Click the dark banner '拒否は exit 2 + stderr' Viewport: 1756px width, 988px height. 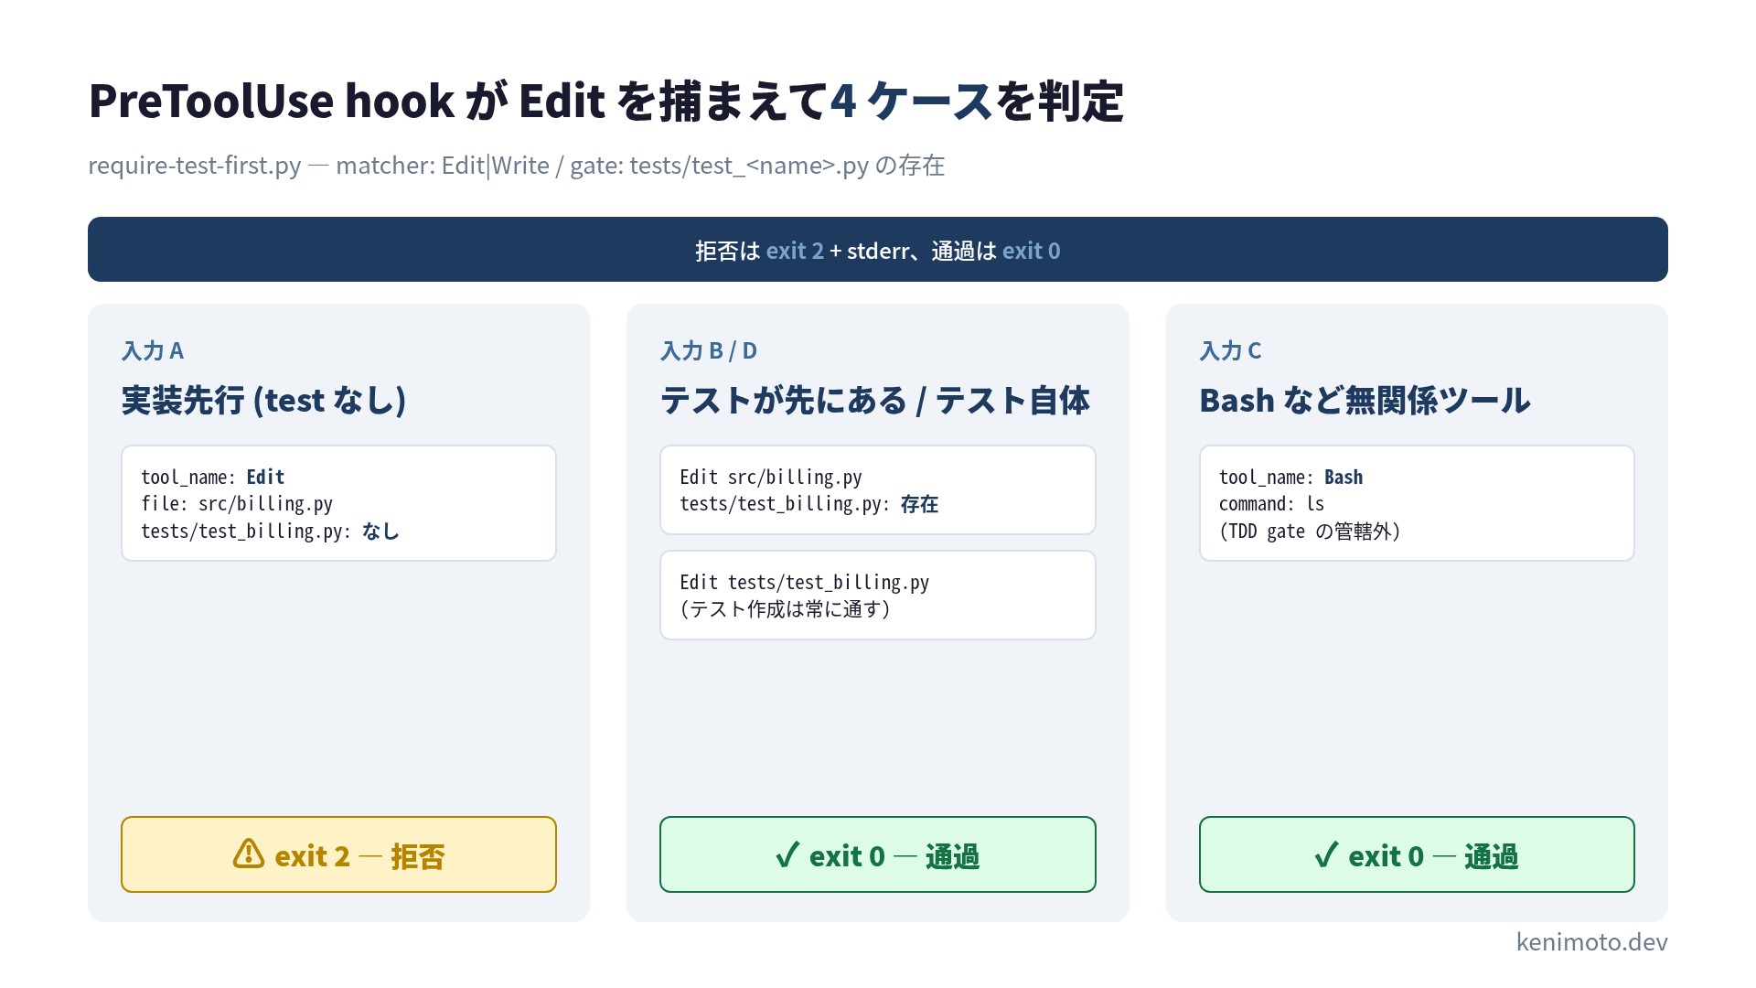point(878,250)
